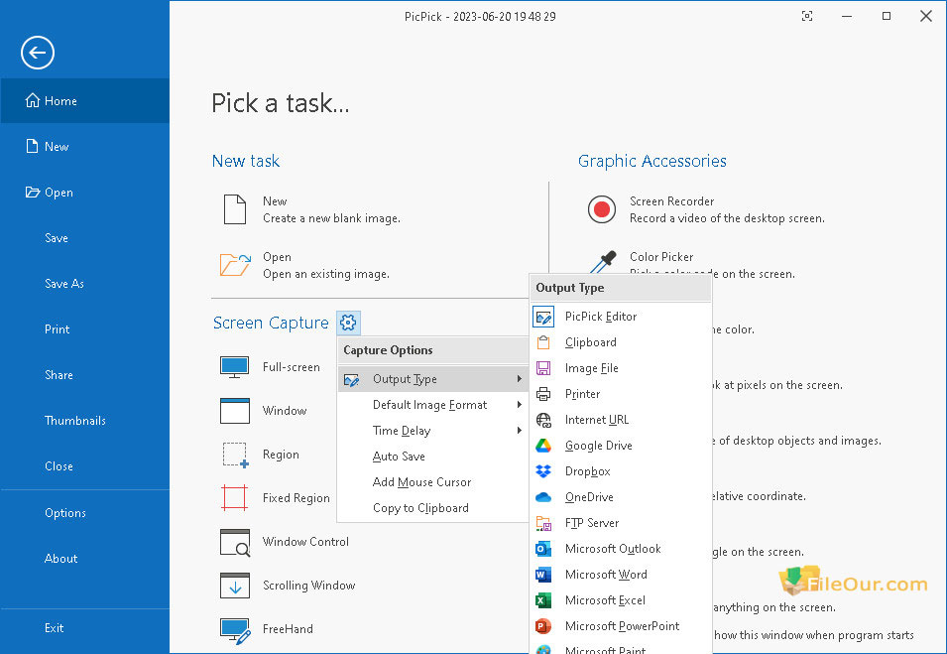Select Home in the sidebar
This screenshot has height=654, width=947.
coord(85,101)
